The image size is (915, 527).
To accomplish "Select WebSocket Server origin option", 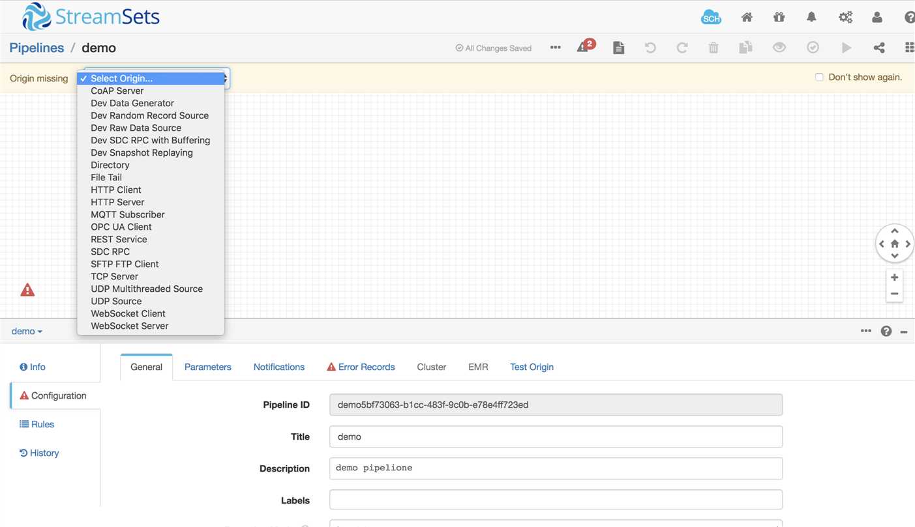I will click(151, 326).
